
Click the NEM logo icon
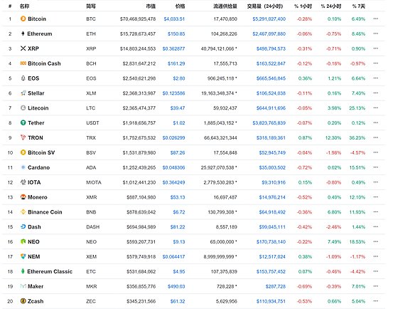coord(23,256)
